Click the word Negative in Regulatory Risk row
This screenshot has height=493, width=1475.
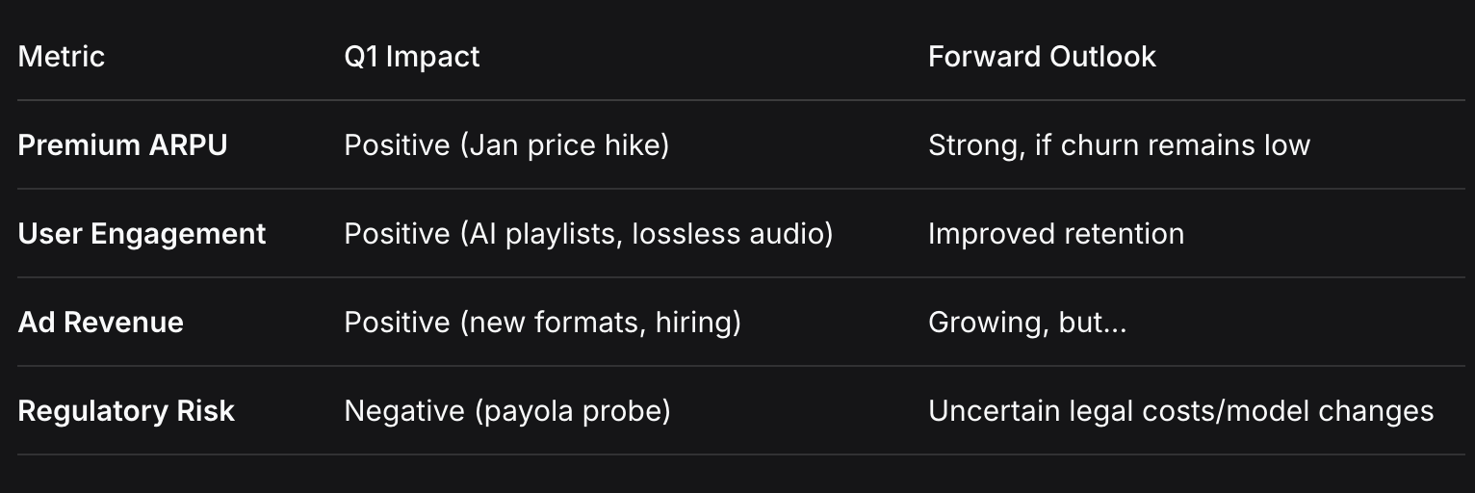[x=404, y=411]
